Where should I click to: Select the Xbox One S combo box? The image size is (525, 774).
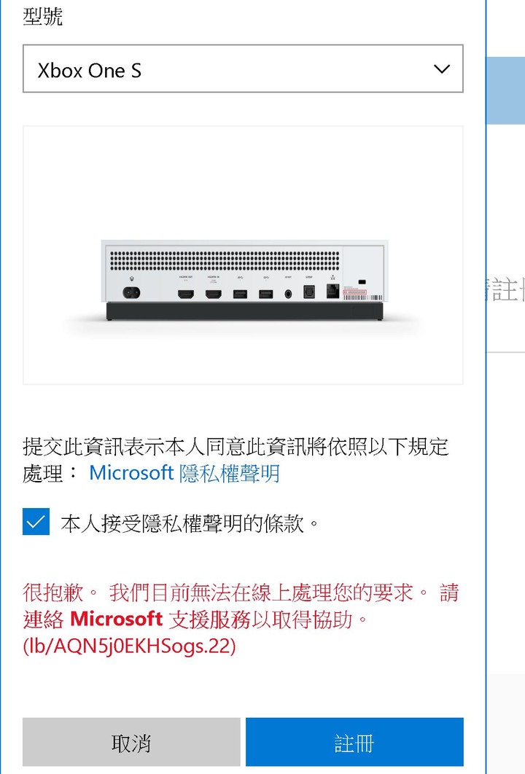tap(243, 69)
